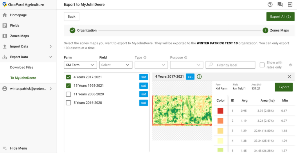Click the Purpose help tooltip icon

click(186, 58)
